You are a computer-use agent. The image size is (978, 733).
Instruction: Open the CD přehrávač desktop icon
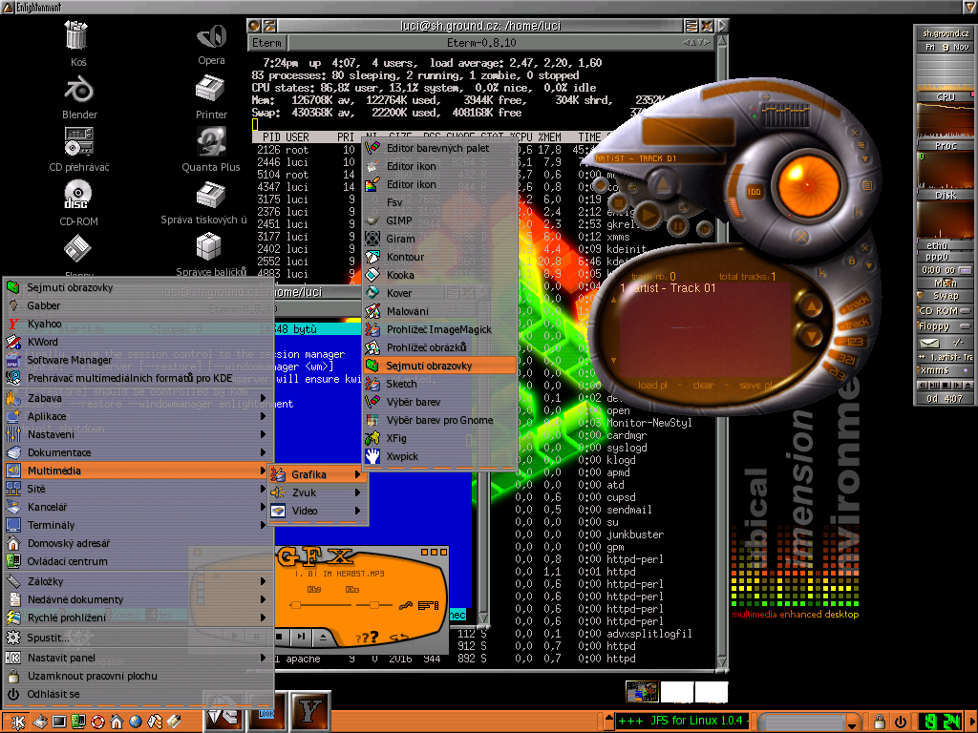coord(78,141)
